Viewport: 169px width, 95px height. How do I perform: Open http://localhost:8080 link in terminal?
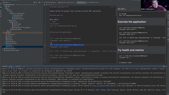(x=101, y=85)
